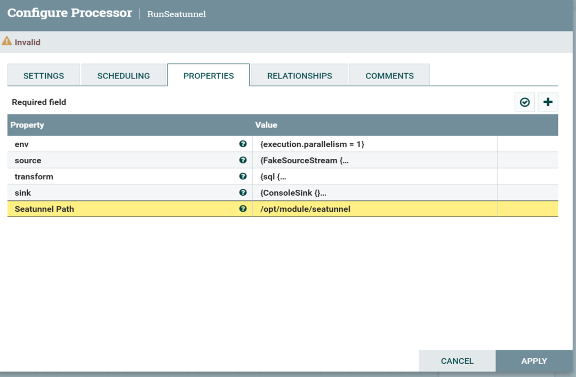
Task: Go to the COMMENTS tab
Action: point(389,75)
